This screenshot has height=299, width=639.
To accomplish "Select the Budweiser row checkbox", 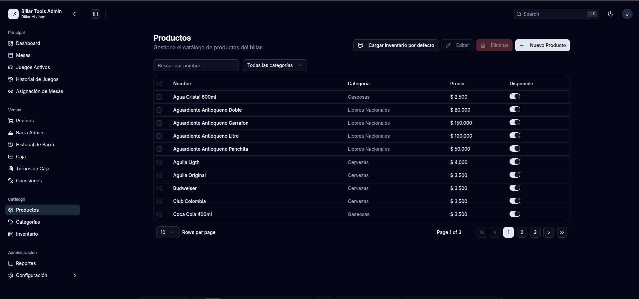I will 159,188.
